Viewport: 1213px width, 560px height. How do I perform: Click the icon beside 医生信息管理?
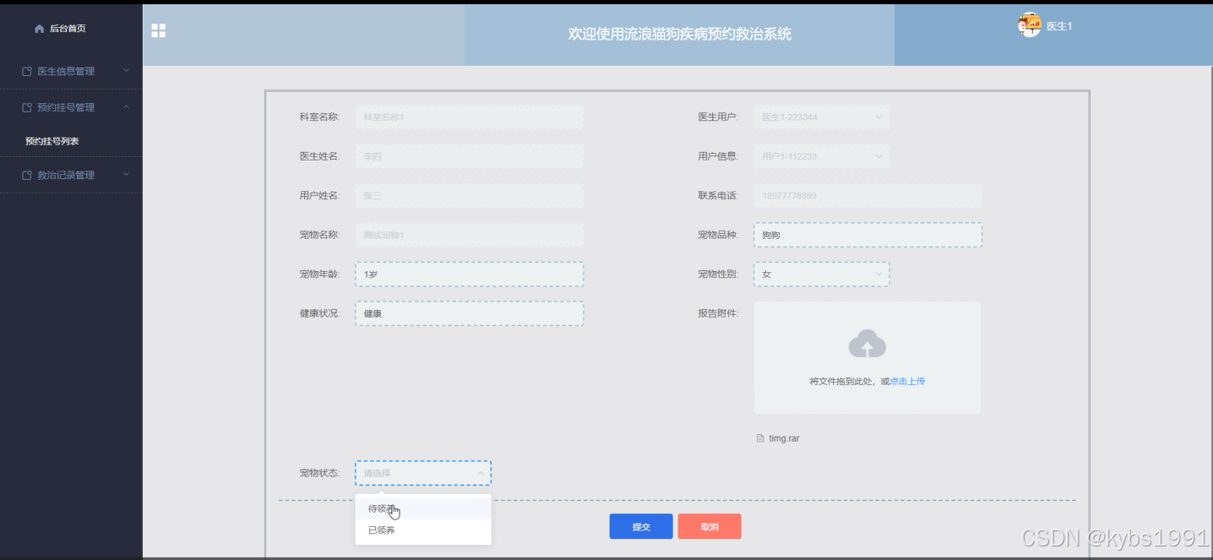pyautogui.click(x=26, y=71)
